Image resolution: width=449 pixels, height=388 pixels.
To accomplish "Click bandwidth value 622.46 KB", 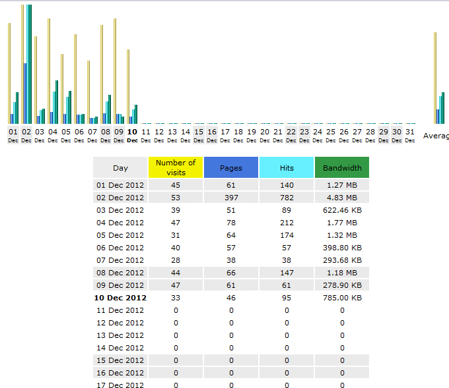I will (x=342, y=210).
